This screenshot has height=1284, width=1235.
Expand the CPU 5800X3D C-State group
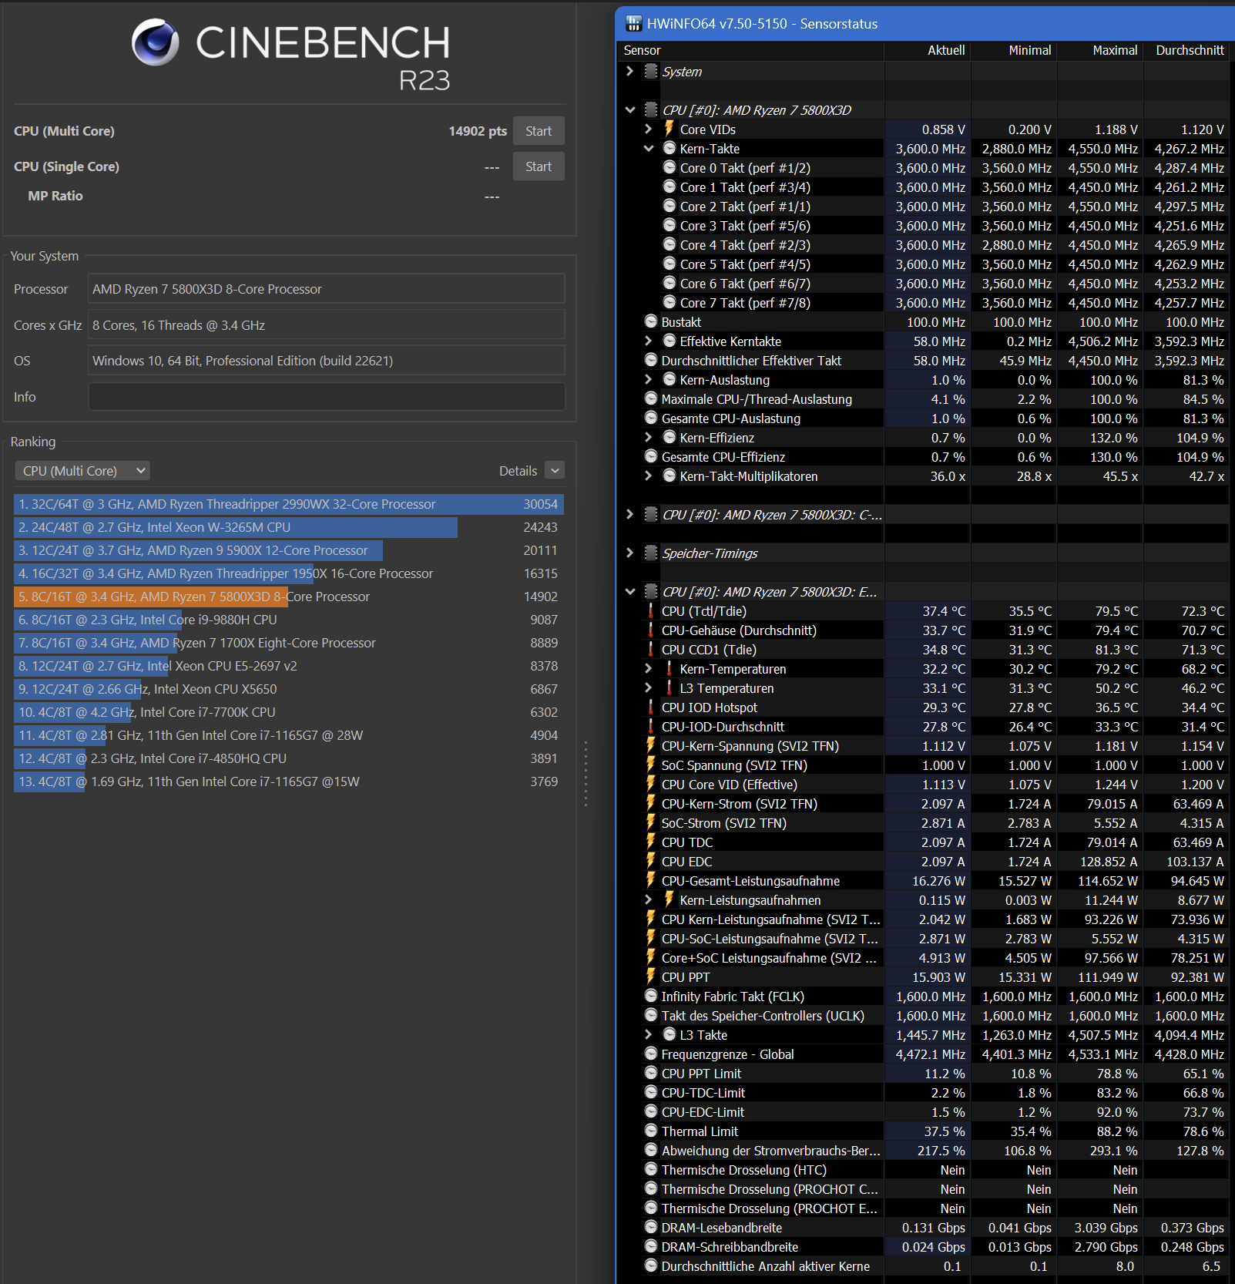[x=630, y=514]
